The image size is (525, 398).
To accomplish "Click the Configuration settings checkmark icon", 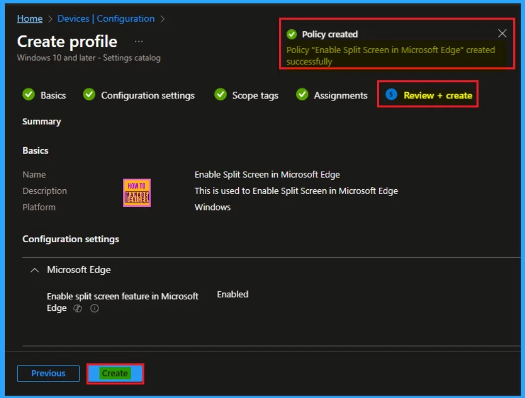I will (x=89, y=94).
